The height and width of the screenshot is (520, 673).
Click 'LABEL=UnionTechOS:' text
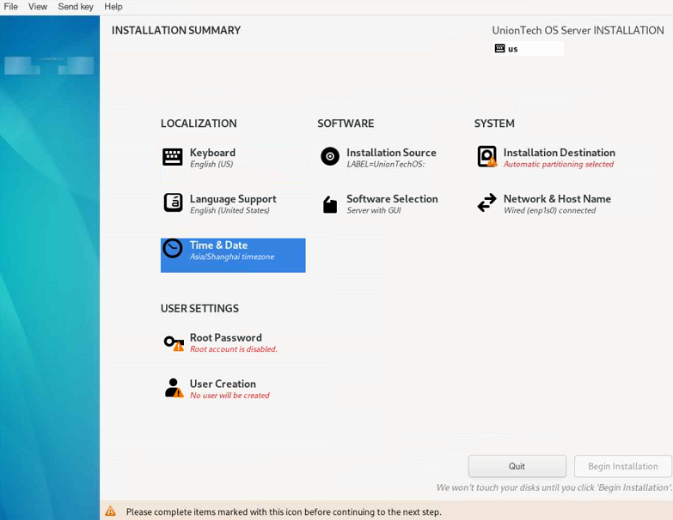coord(385,164)
